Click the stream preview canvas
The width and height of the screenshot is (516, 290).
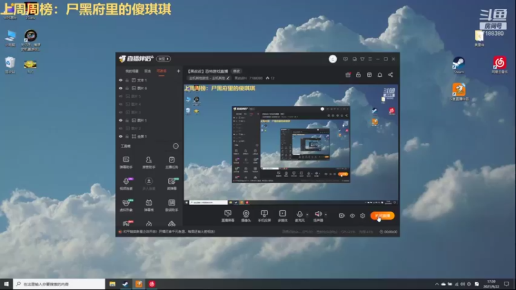(291, 145)
